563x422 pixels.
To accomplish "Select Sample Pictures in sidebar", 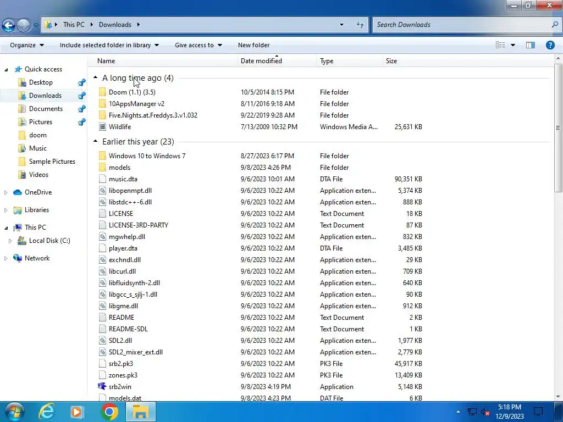I will tap(52, 162).
